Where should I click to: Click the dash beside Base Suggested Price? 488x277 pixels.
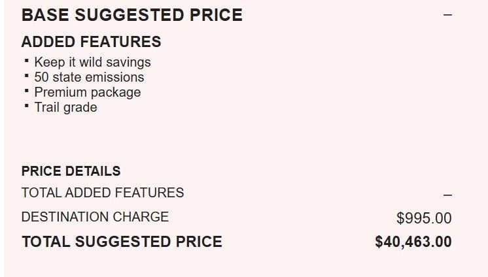(x=447, y=15)
